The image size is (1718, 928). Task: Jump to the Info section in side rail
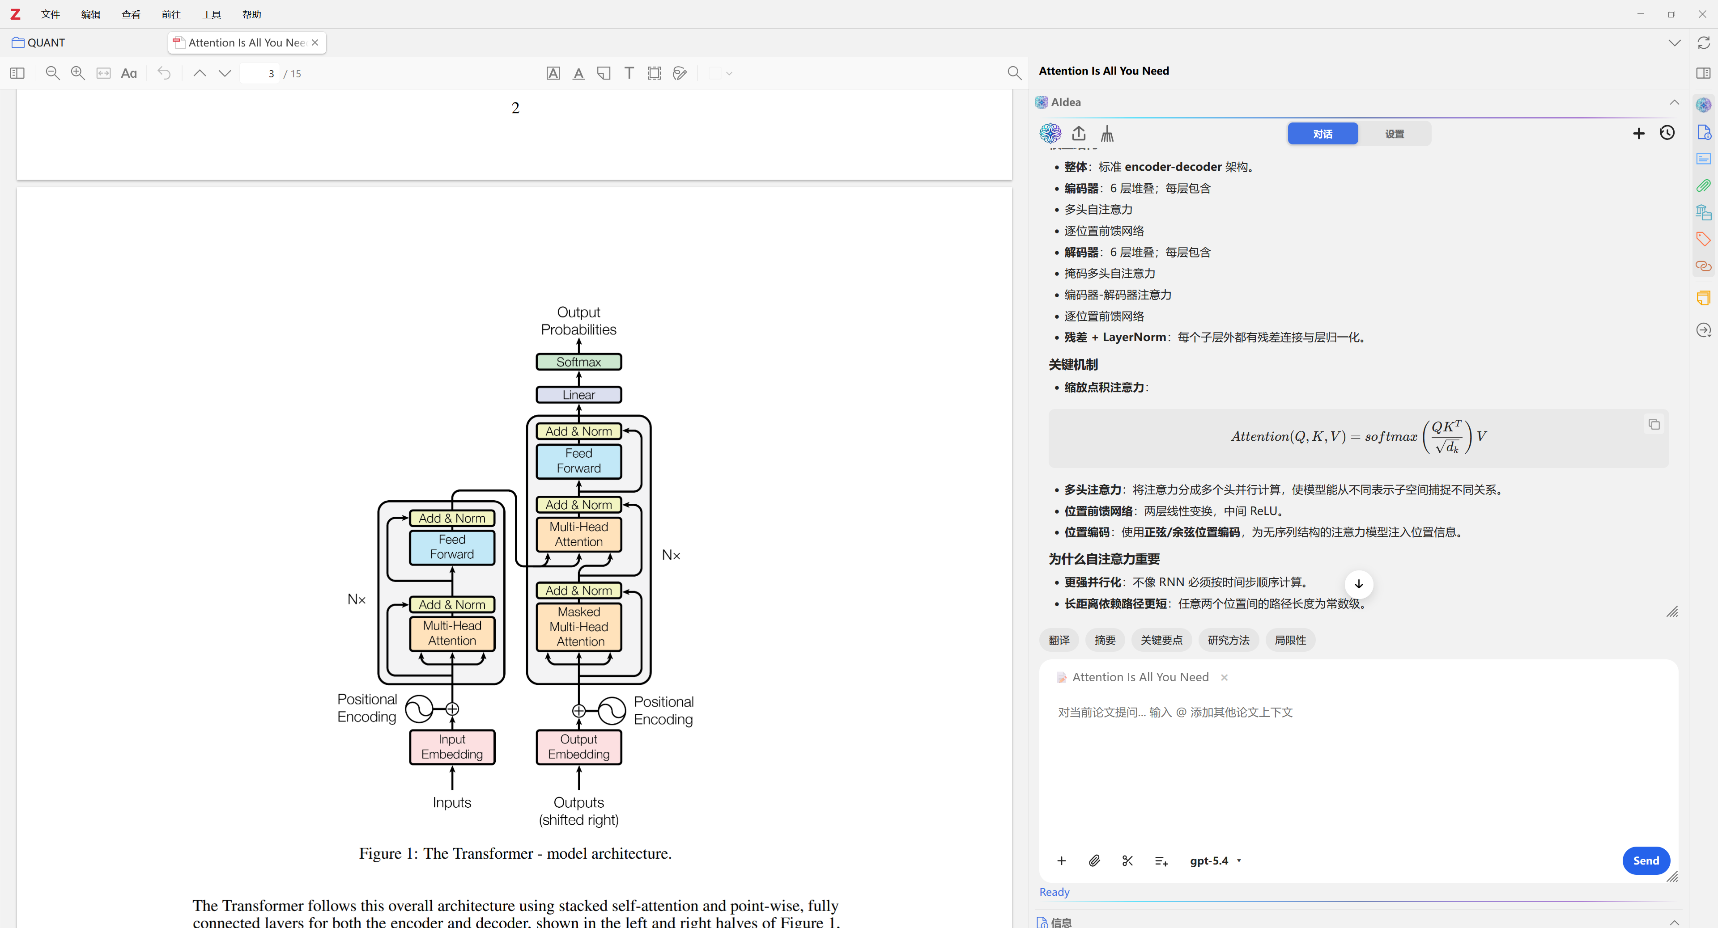point(1703,132)
